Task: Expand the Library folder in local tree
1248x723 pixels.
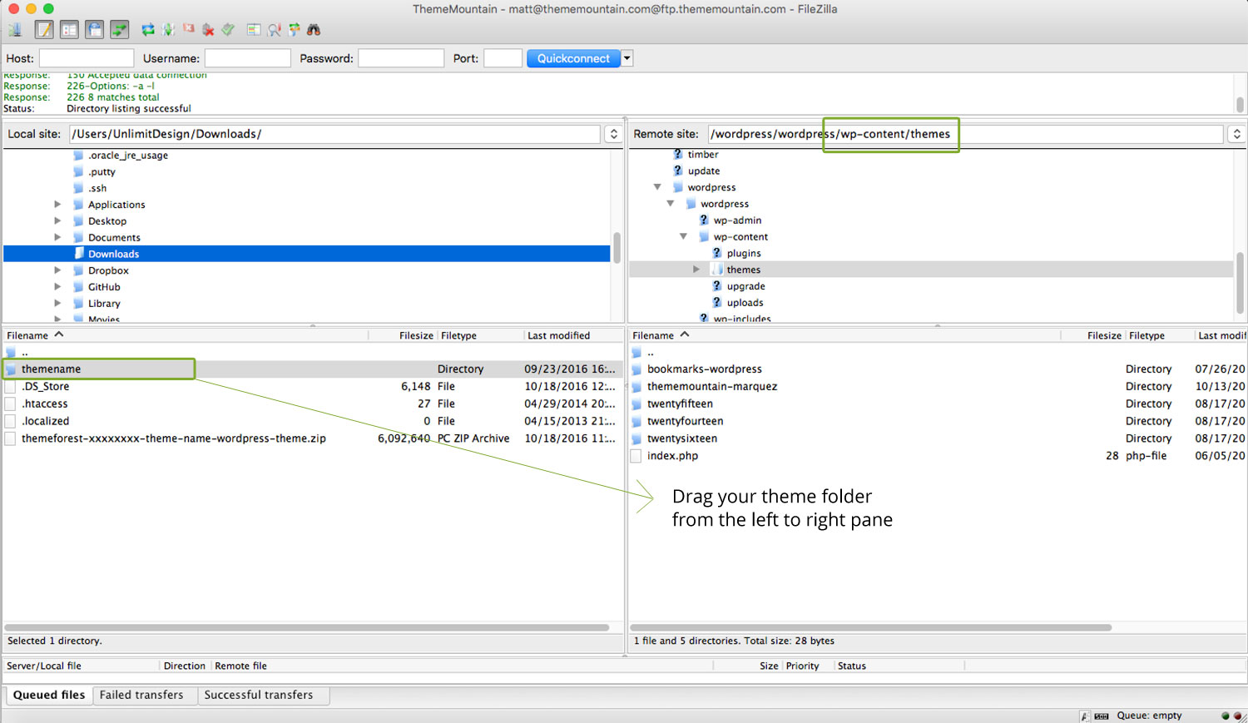Action: (x=57, y=304)
